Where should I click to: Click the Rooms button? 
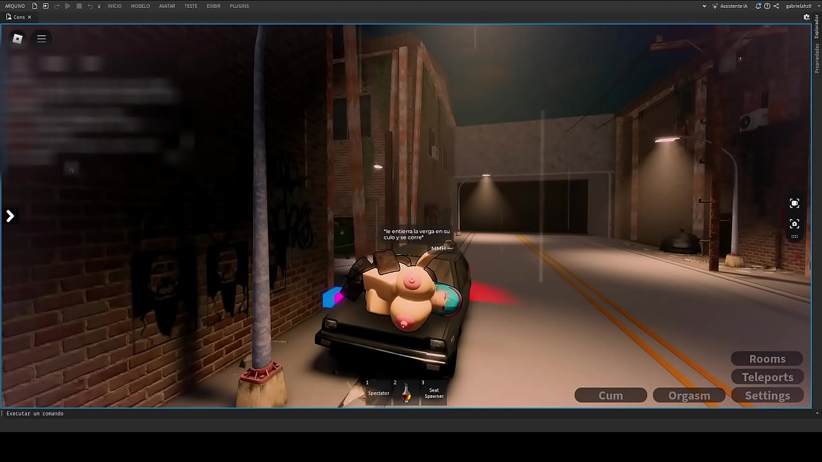[x=767, y=359]
